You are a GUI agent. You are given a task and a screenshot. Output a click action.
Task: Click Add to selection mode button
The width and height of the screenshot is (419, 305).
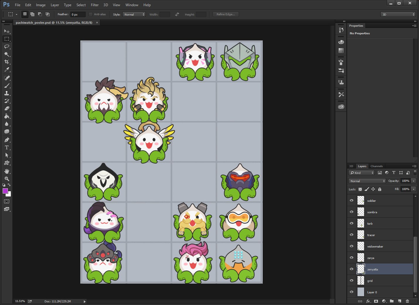(x=32, y=14)
